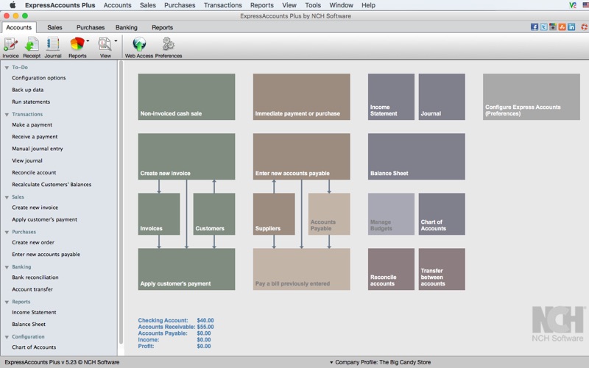Collapse the To-Do sidebar section

pyautogui.click(x=7, y=67)
